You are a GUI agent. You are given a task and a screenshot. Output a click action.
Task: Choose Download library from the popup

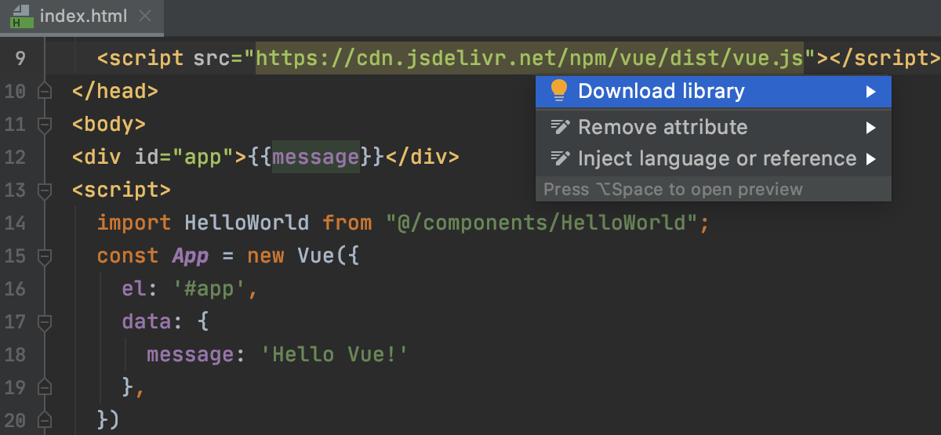click(661, 91)
